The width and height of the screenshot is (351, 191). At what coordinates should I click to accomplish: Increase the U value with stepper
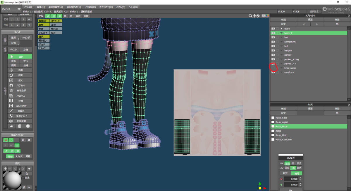pos(300,178)
